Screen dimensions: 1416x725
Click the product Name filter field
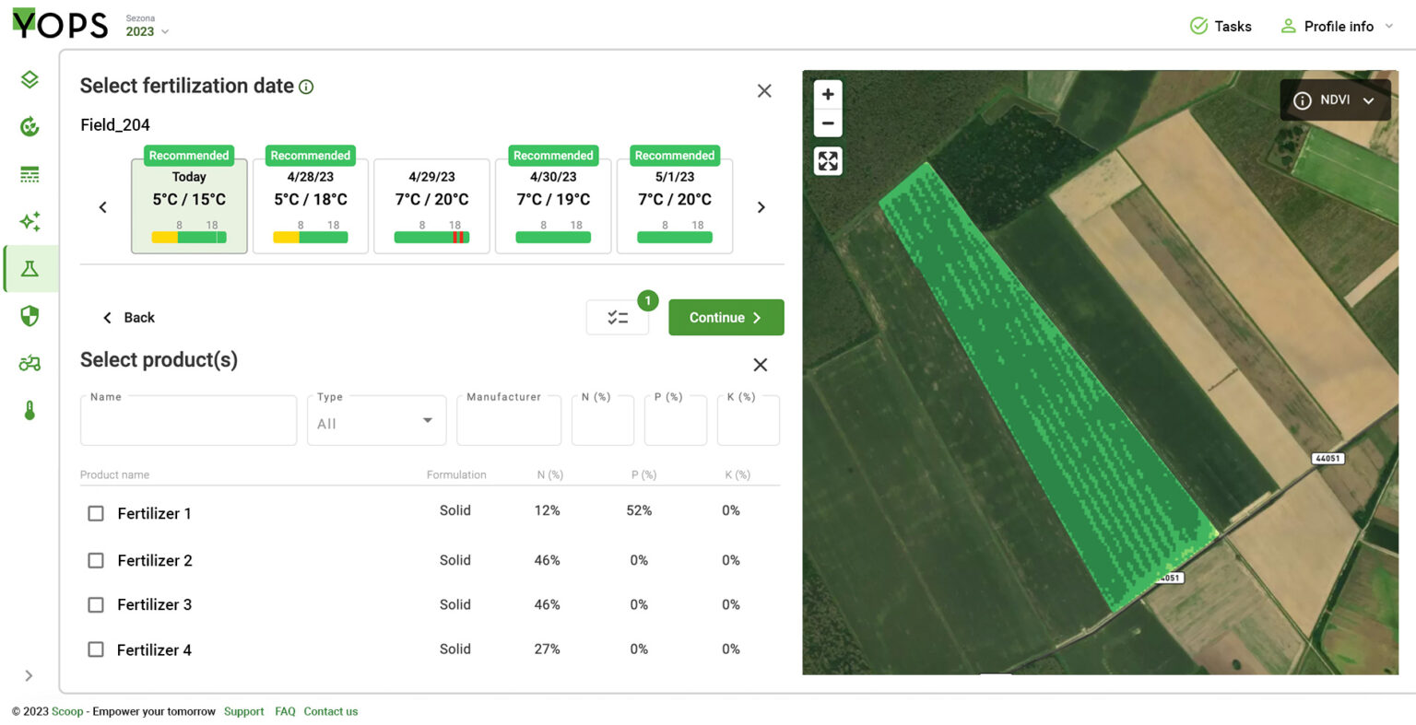click(188, 422)
